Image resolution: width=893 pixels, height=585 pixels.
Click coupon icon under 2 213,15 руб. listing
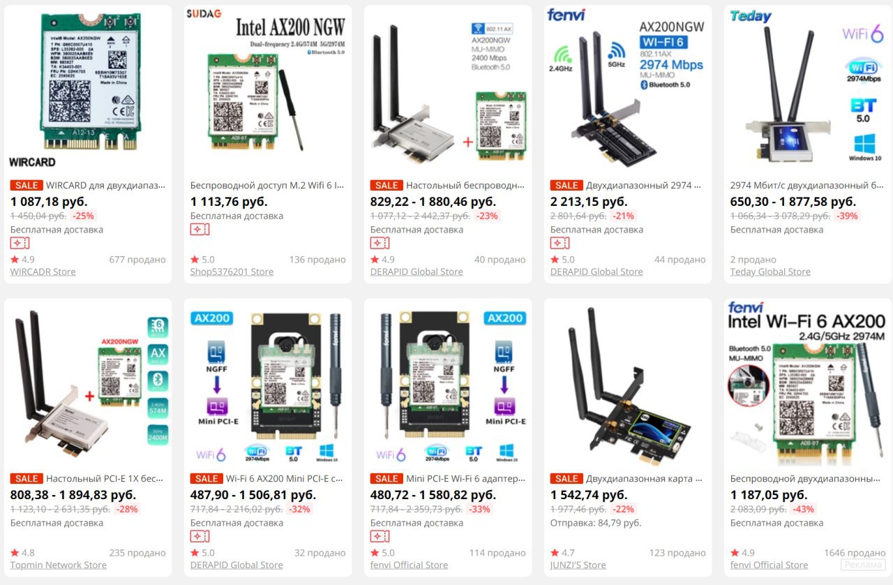coord(560,243)
